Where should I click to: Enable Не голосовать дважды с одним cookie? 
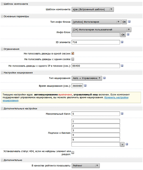73,59
